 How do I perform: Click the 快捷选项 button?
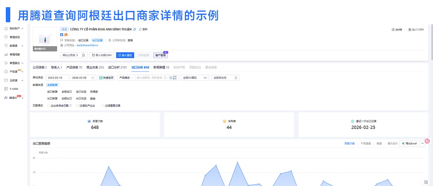(x=106, y=78)
